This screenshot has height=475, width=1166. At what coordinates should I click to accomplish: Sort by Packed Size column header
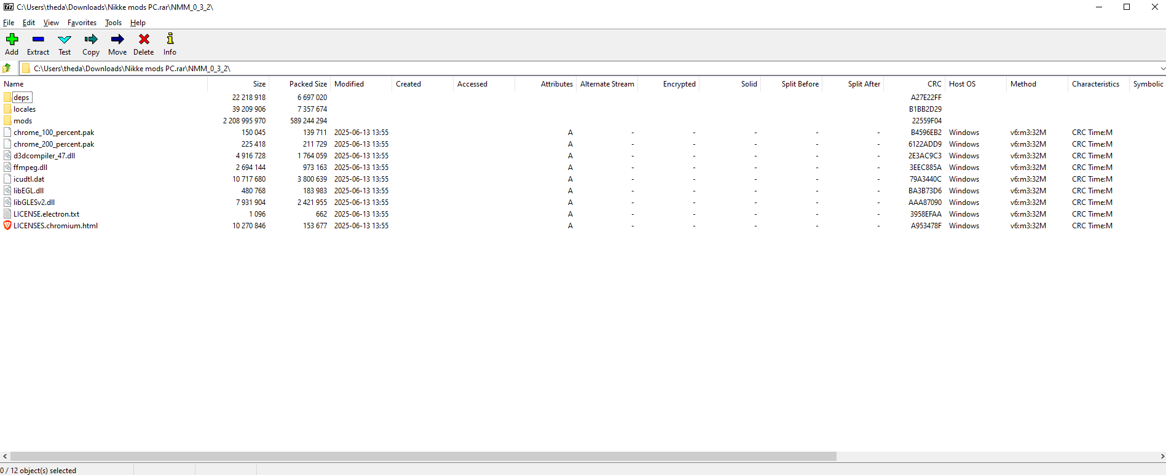coord(300,84)
